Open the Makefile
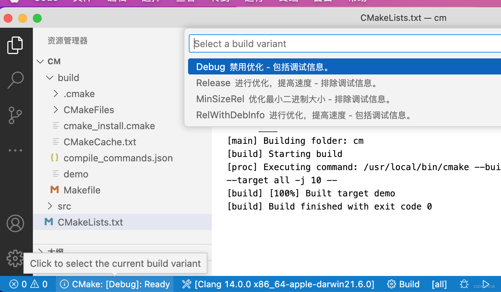 point(82,190)
